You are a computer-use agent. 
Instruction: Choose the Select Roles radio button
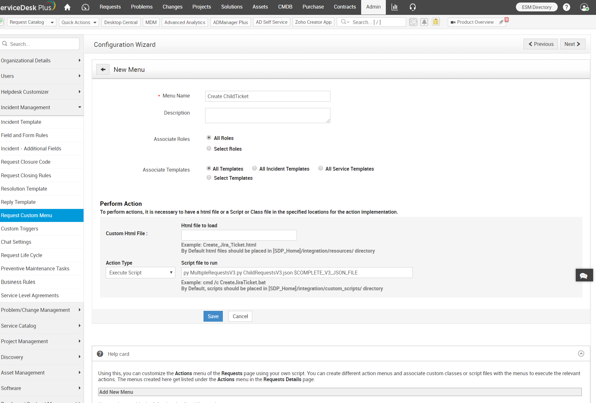pos(209,148)
